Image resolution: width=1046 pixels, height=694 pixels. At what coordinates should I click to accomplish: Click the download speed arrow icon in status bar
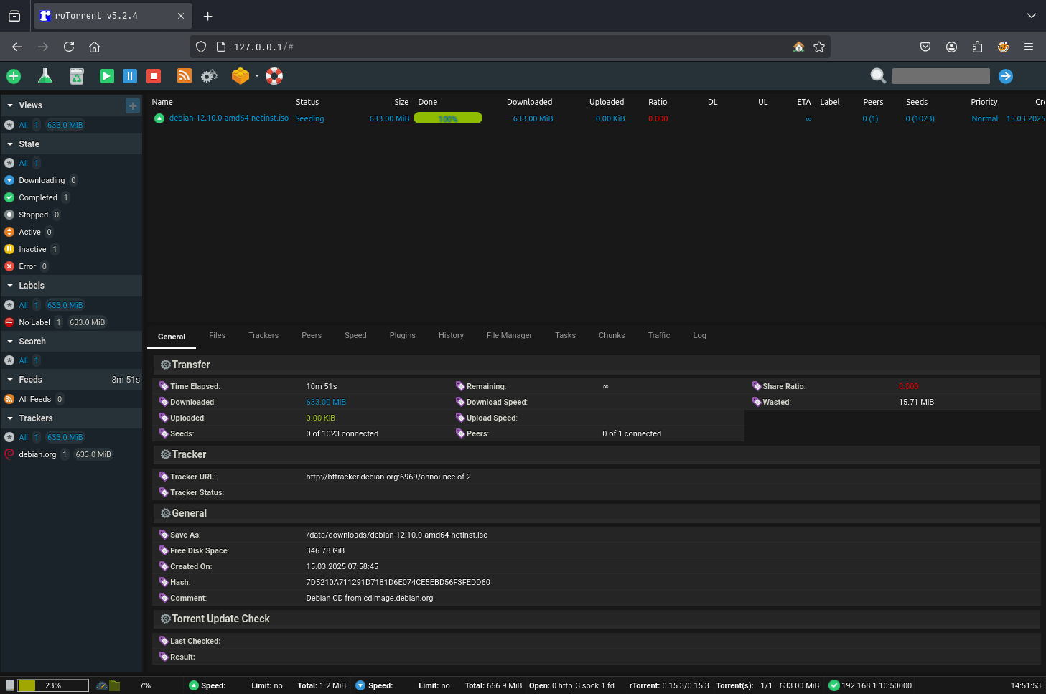point(360,685)
